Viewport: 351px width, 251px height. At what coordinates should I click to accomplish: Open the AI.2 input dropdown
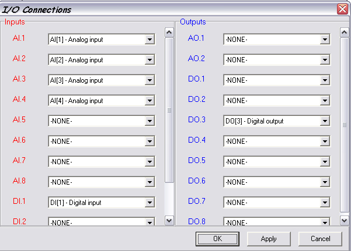click(x=102, y=60)
